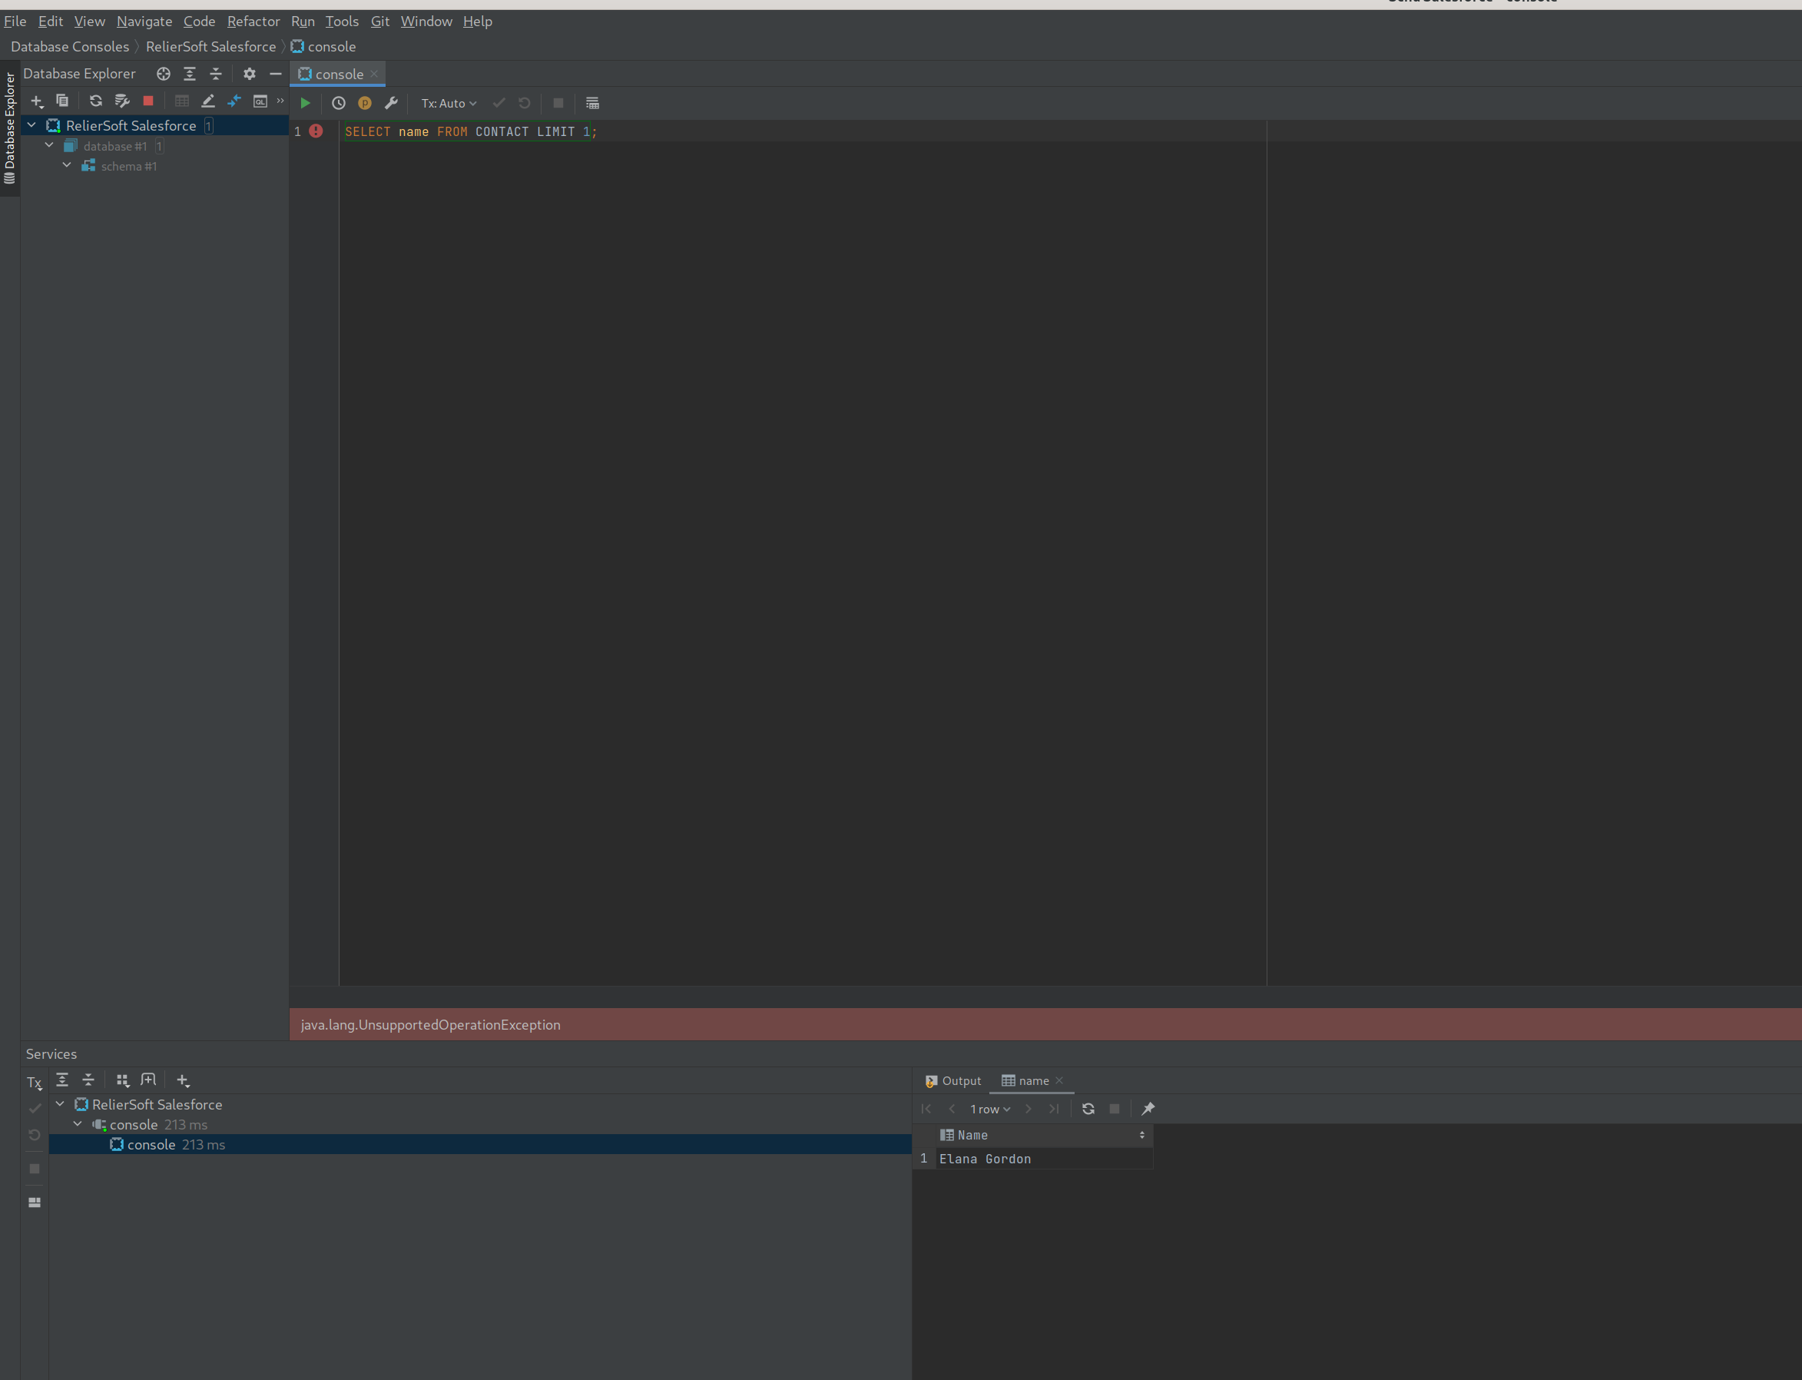Collapse the schema #1 tree node
Image resolution: width=1802 pixels, height=1380 pixels.
click(68, 164)
